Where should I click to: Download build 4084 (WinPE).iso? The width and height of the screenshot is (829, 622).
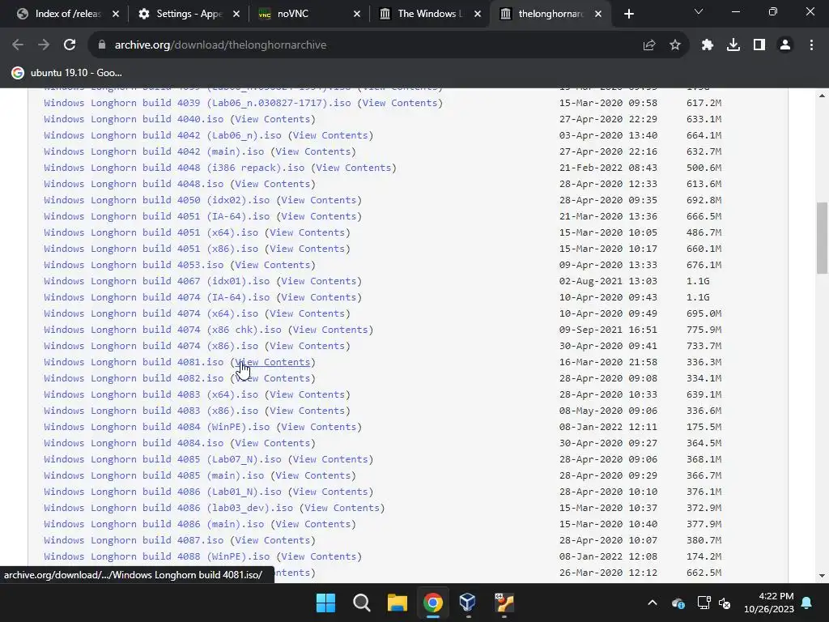point(157,427)
